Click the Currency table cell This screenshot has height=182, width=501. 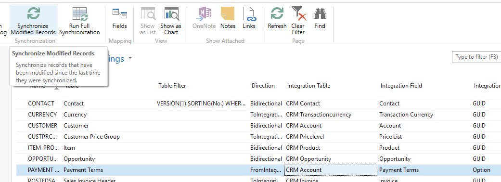(x=75, y=115)
